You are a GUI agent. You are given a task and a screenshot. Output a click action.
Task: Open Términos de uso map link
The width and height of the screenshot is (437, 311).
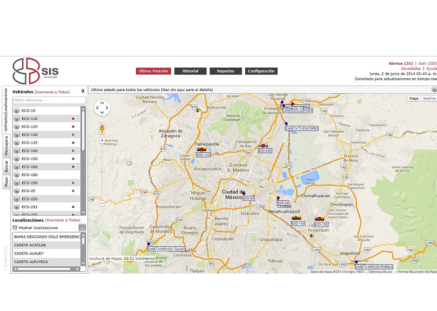tap(380, 272)
